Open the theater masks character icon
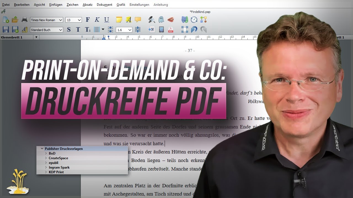Viewport: 353px width, 198px height. click(185, 20)
